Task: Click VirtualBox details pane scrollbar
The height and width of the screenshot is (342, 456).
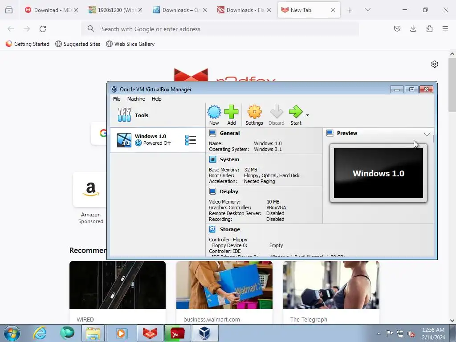Action: [433, 138]
